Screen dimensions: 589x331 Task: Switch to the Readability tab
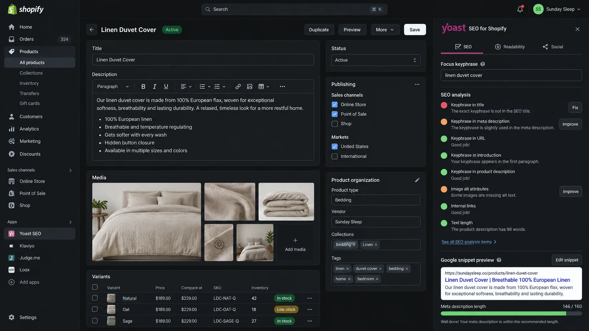click(x=509, y=47)
